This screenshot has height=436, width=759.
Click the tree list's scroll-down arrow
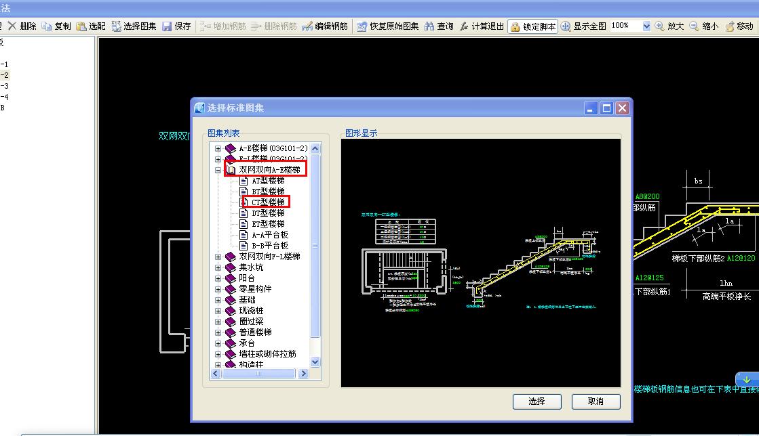[x=315, y=362]
